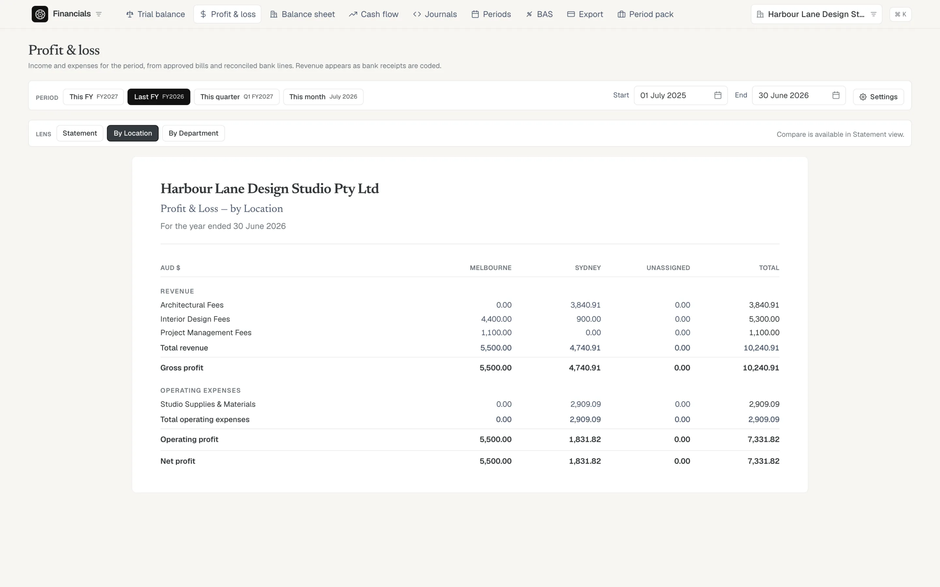Screen dimensions: 940x587
Task: Click the Interior Design Fees row label
Action: click(x=195, y=319)
